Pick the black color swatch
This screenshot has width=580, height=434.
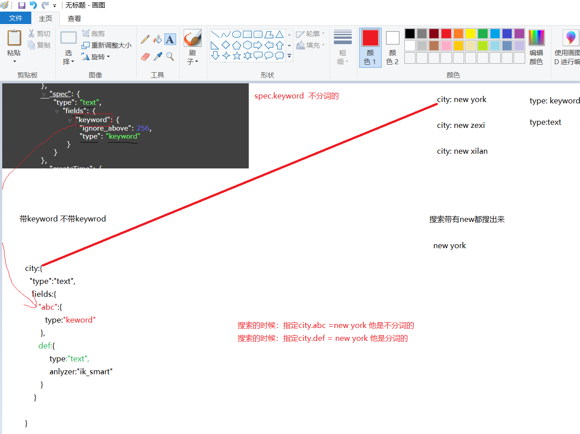410,33
